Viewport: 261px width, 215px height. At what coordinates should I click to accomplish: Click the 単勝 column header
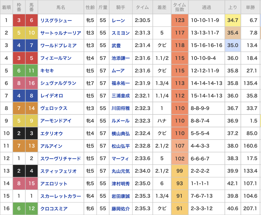251,7
